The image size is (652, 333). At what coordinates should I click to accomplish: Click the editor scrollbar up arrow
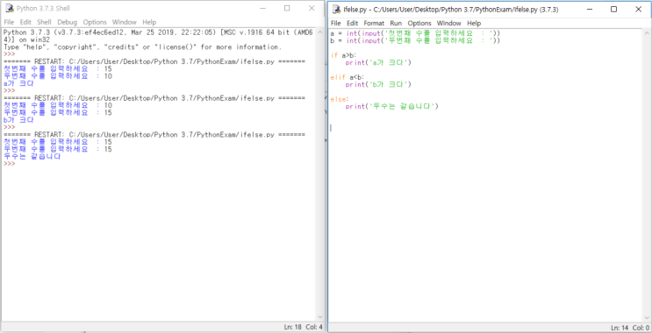[647, 32]
